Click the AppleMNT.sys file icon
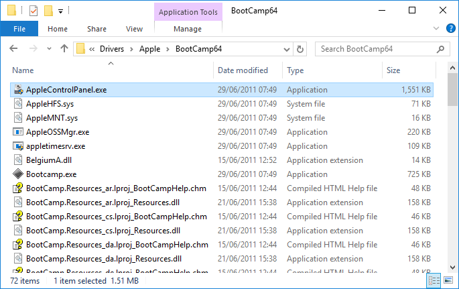This screenshot has height=289, width=459. pos(18,118)
